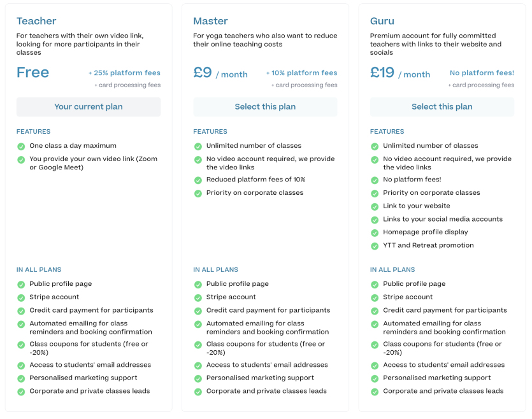Viewport: 532px width, 419px height.
Task: Click checkmark beside Teacher's 'Stripe account'
Action: tap(21, 297)
